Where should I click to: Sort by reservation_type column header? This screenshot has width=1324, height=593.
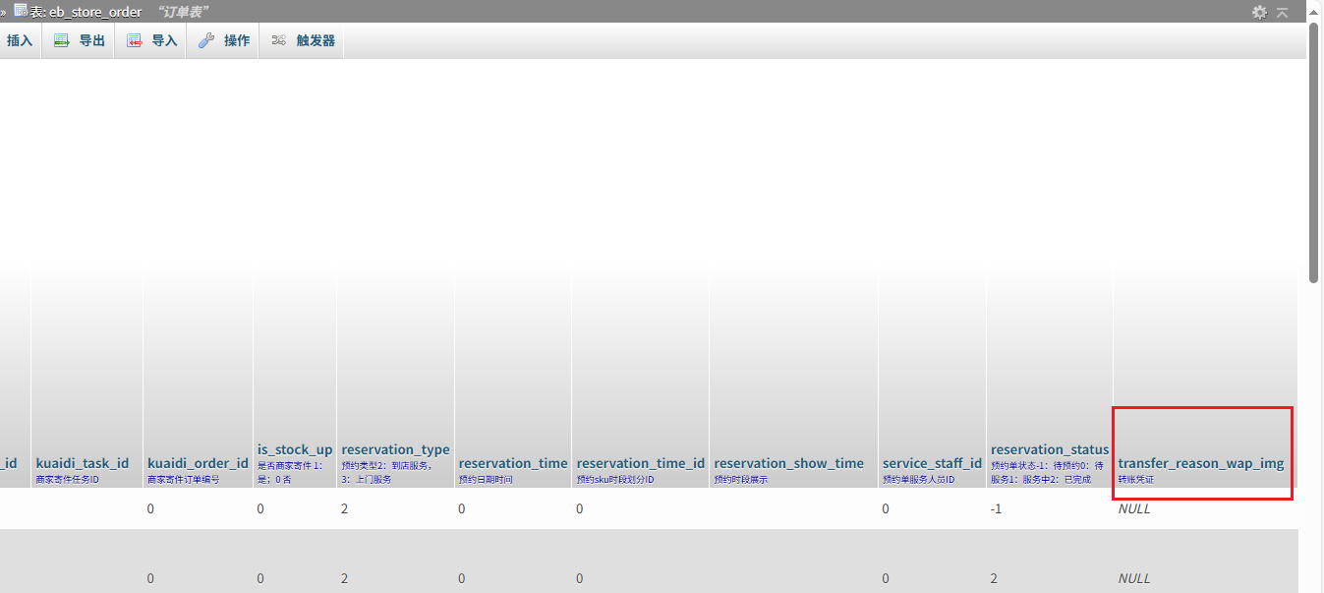[395, 449]
